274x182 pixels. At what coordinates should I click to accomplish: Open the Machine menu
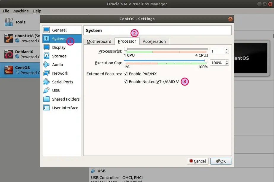21,11
